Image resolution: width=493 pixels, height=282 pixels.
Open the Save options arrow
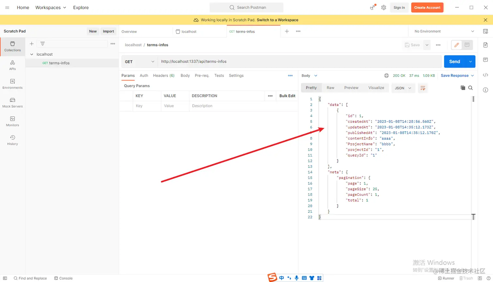427,45
